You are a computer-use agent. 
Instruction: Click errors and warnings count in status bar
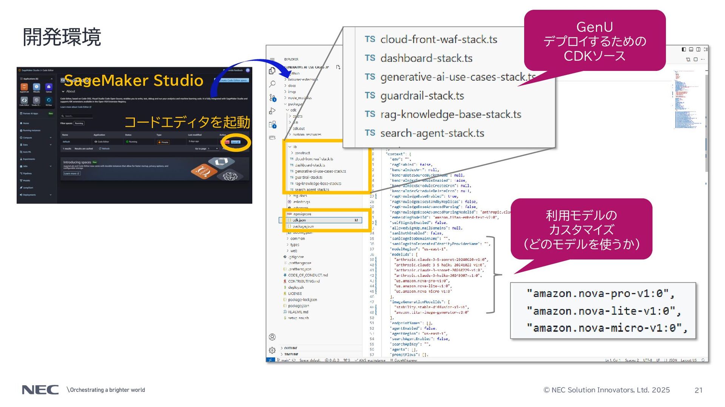(332, 360)
